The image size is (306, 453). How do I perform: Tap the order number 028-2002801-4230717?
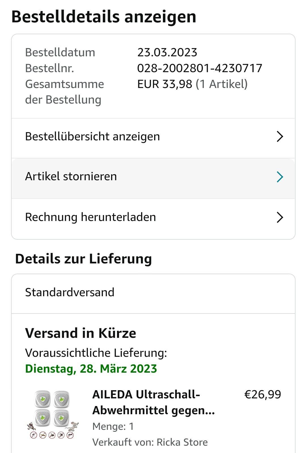(199, 68)
